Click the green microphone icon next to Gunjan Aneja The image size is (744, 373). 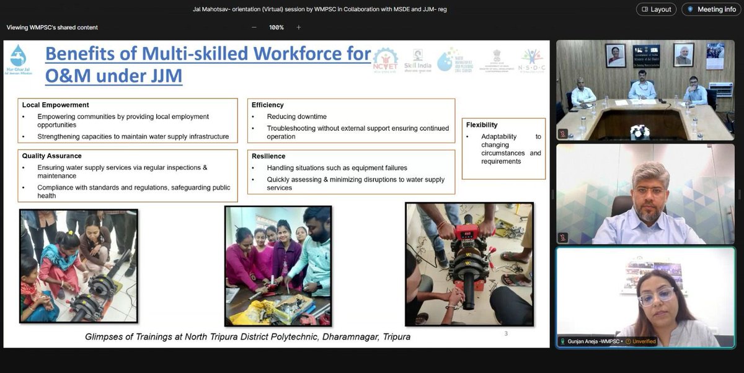pos(562,341)
